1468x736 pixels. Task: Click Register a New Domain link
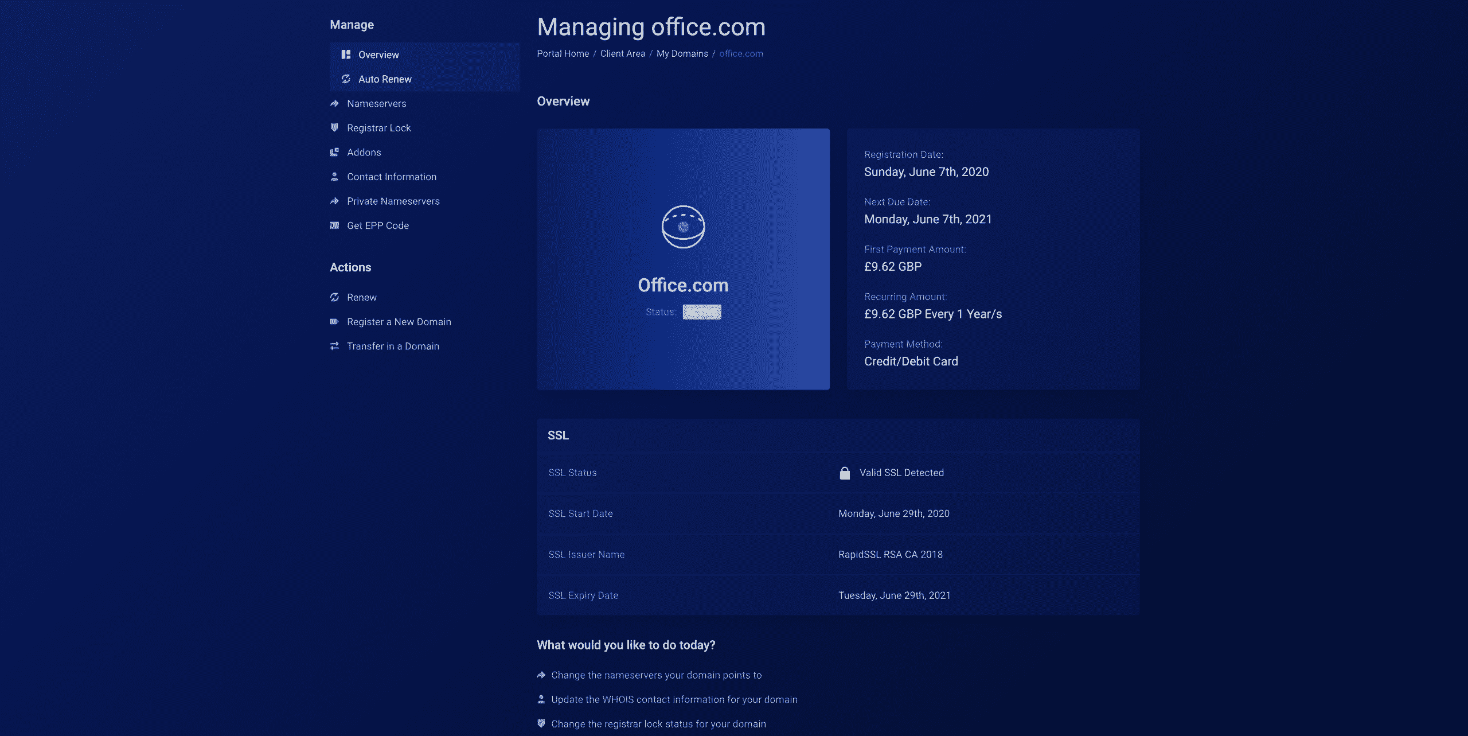[399, 322]
